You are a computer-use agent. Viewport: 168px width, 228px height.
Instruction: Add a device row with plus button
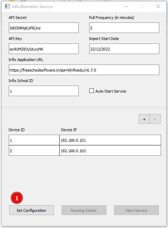(x=144, y=119)
